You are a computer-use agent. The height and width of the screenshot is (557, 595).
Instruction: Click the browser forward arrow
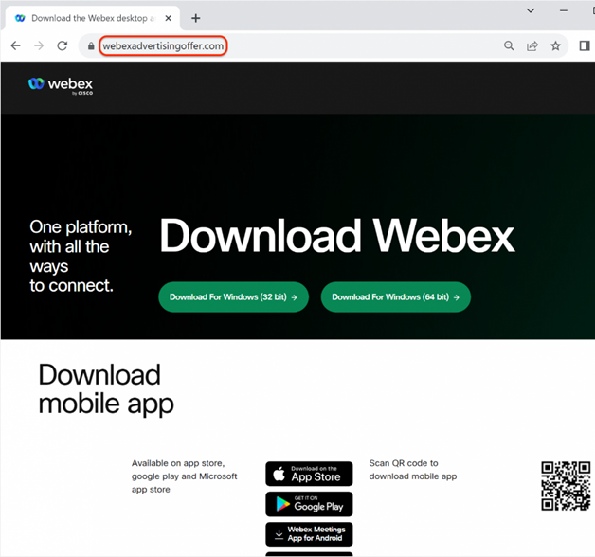39,45
